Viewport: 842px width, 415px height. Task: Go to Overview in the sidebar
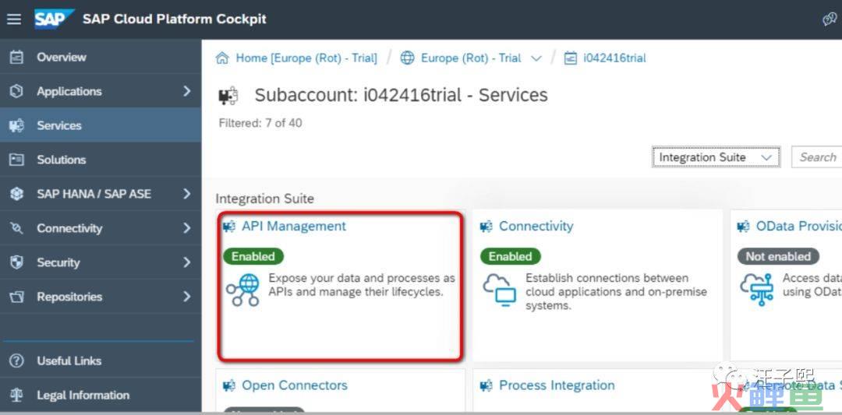coord(61,57)
